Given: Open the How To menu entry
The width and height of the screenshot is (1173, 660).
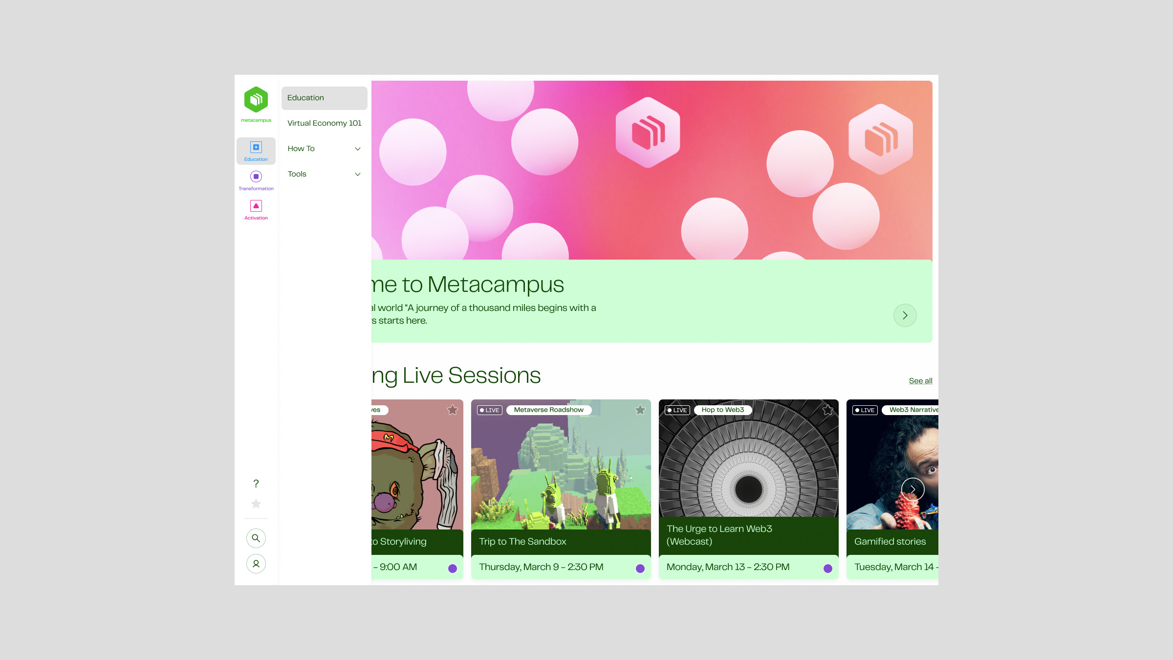Looking at the screenshot, I should click(325, 149).
